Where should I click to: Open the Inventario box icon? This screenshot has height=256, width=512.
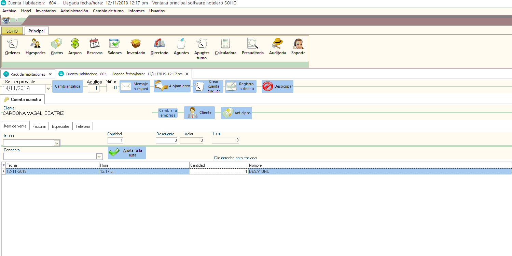click(136, 47)
